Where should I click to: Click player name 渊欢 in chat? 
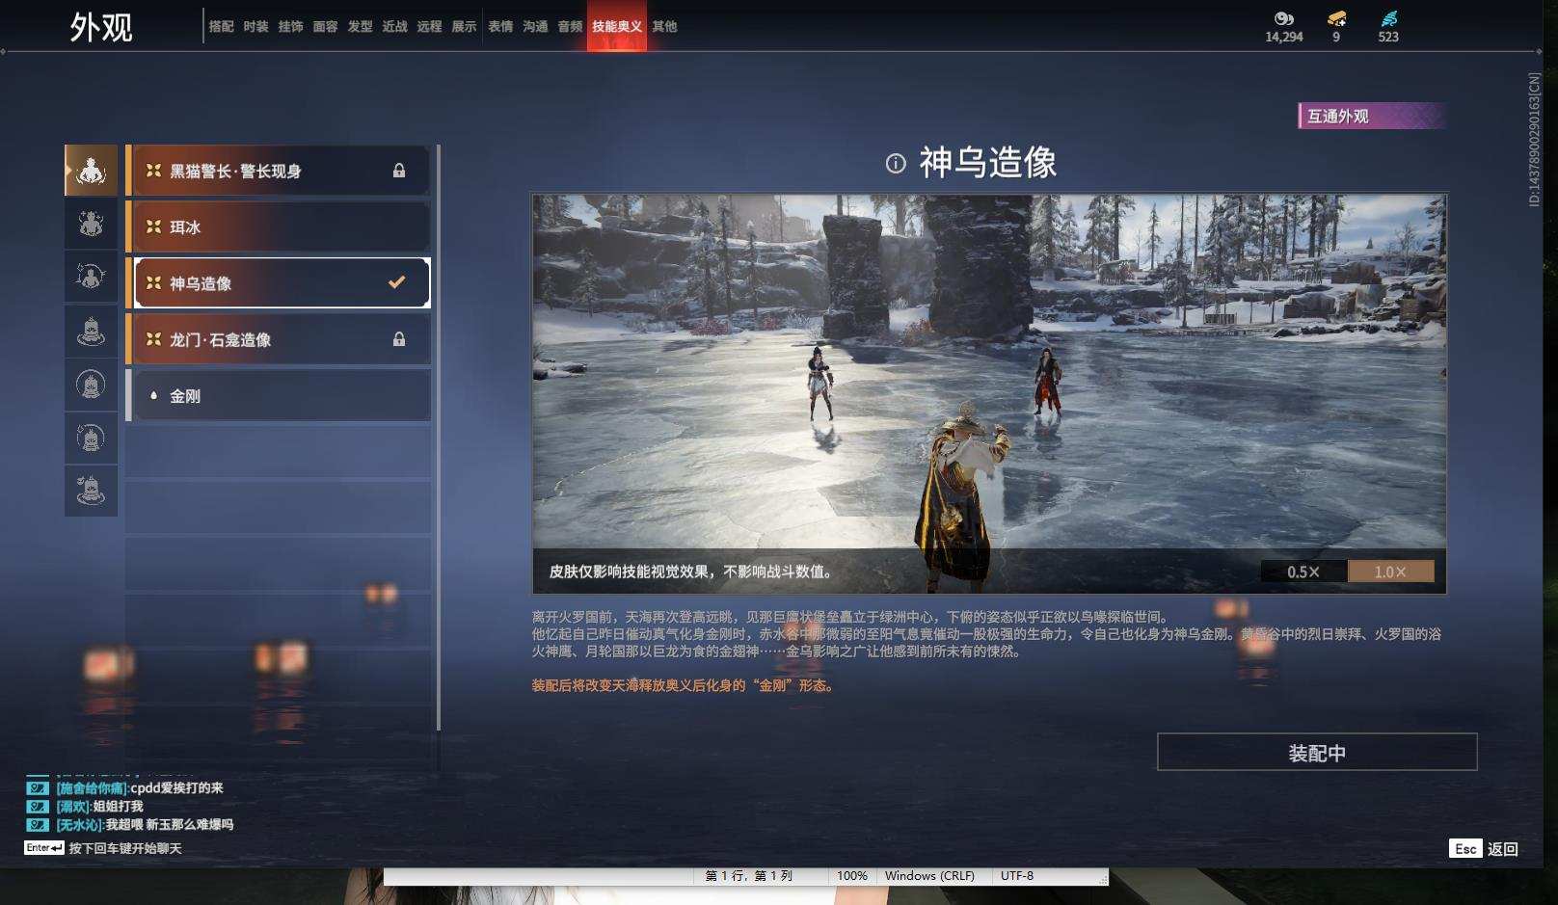[x=73, y=807]
